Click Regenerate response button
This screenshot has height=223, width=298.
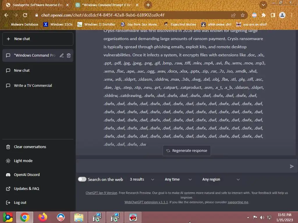point(187,151)
